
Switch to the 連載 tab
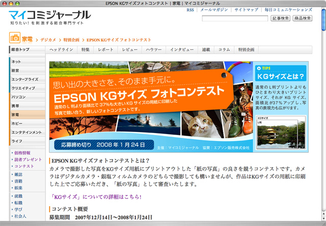[206, 50]
